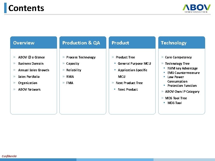This screenshot has height=161, width=215.
Task: Click the ABOV Semiconductor logo
Action: click(196, 8)
